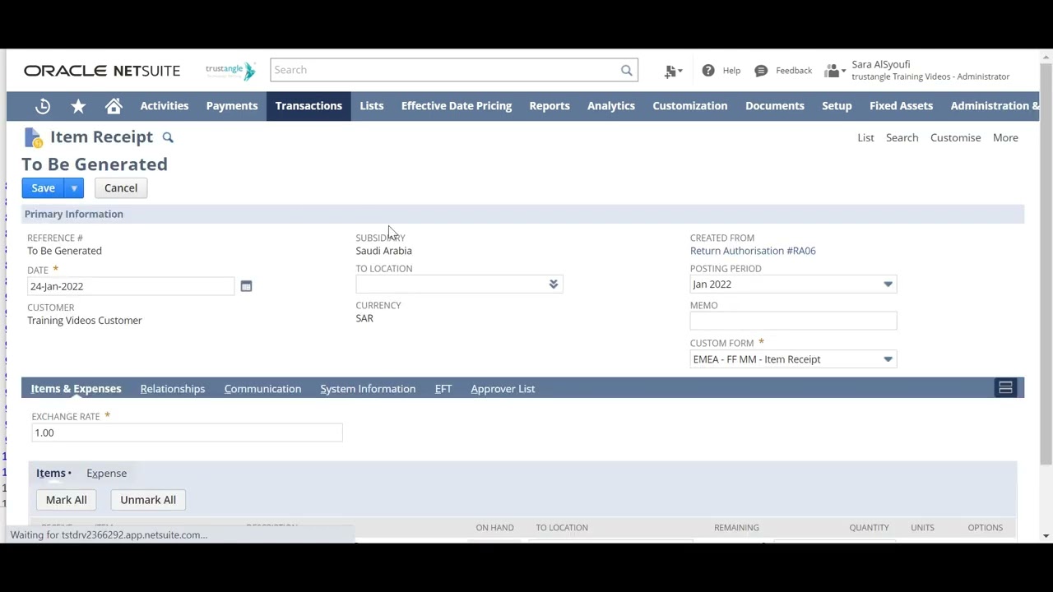Switch to Approver List tab

(x=503, y=389)
